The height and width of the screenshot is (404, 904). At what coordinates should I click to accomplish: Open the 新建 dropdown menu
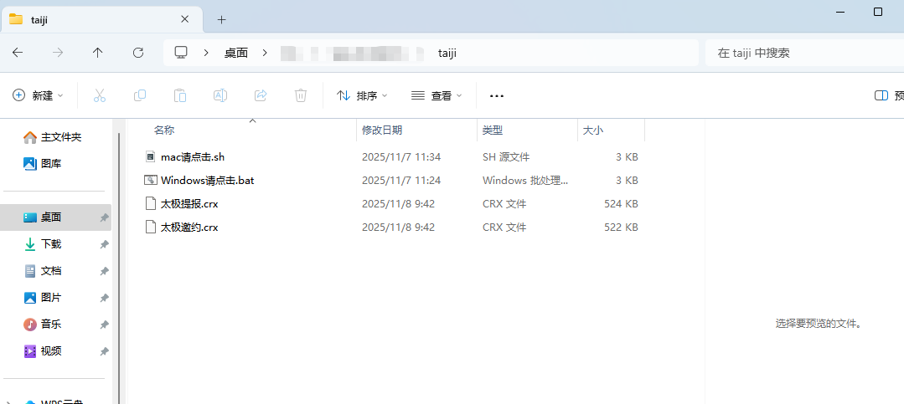click(x=39, y=95)
